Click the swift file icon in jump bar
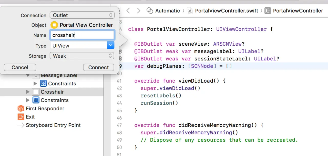Image resolution: width=328 pixels, height=156 pixels. (x=190, y=11)
